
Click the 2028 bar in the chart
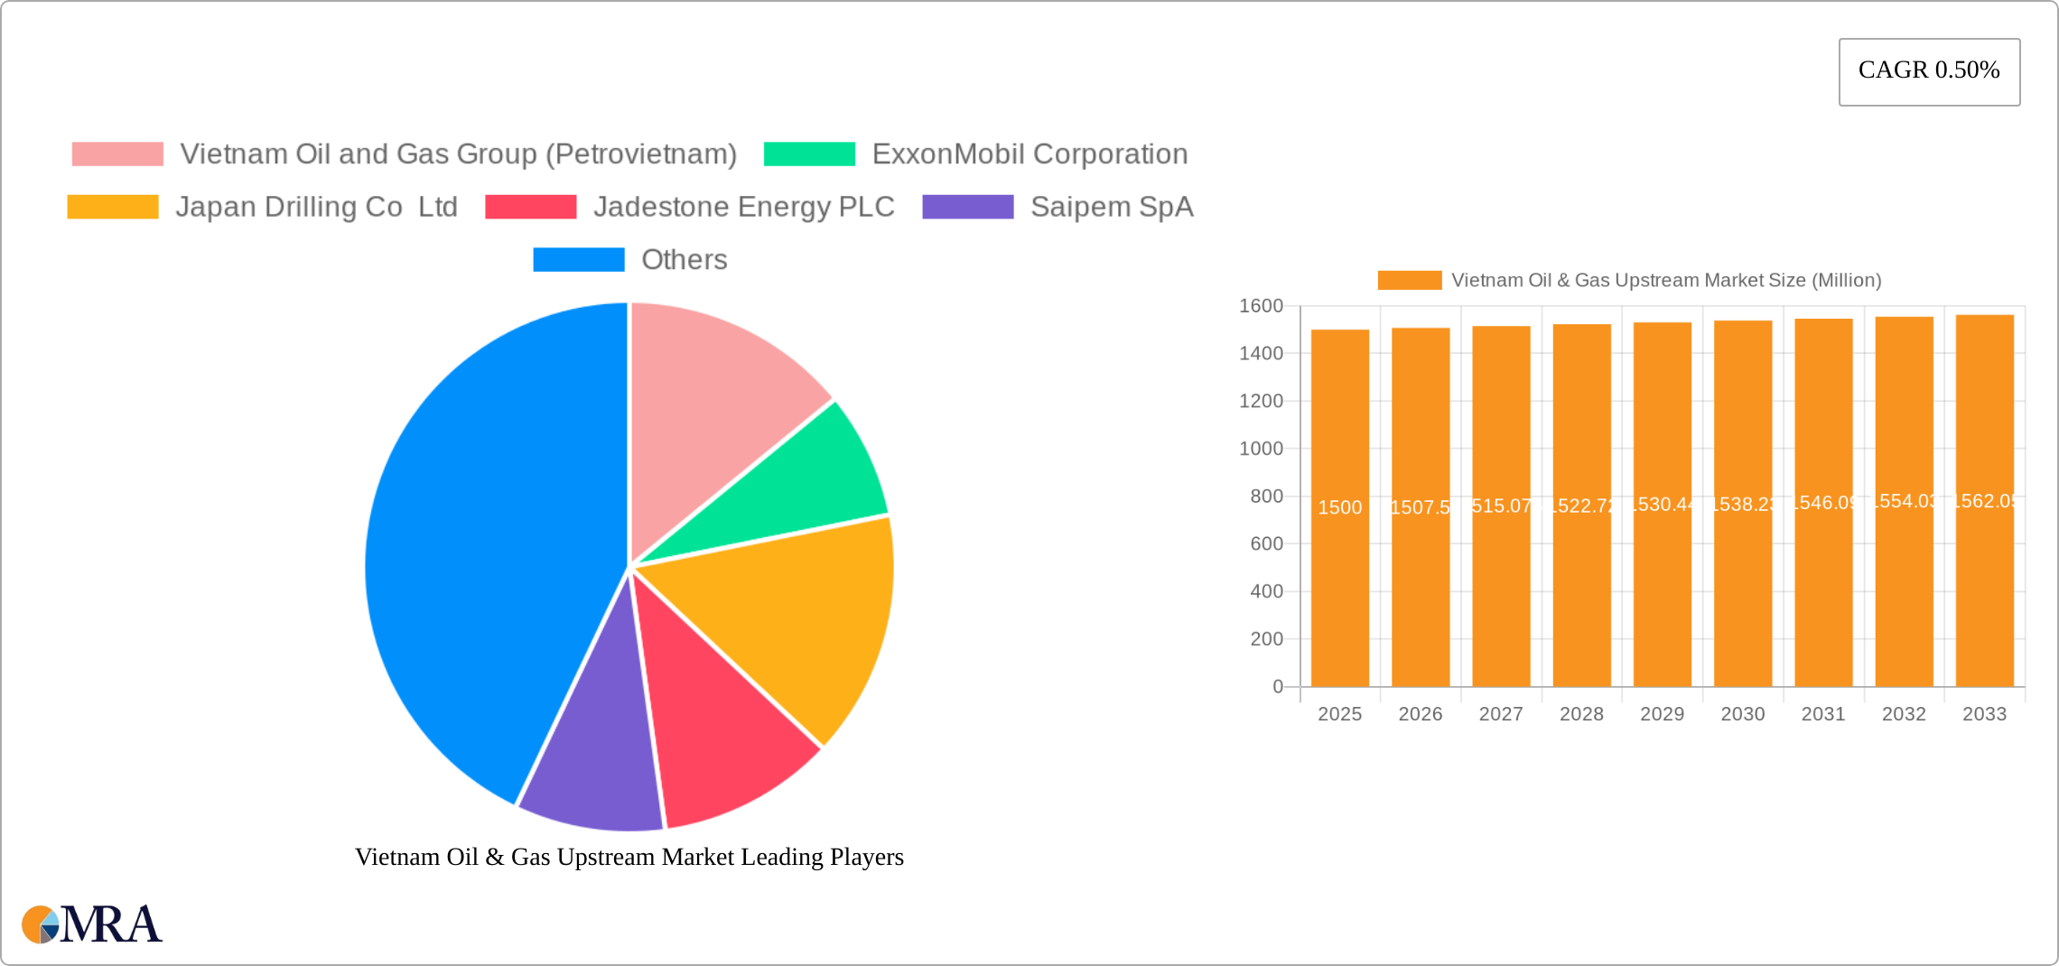[1582, 506]
